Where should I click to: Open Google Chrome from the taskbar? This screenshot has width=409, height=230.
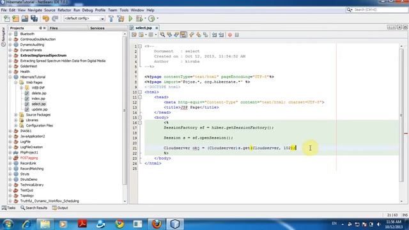[120, 224]
